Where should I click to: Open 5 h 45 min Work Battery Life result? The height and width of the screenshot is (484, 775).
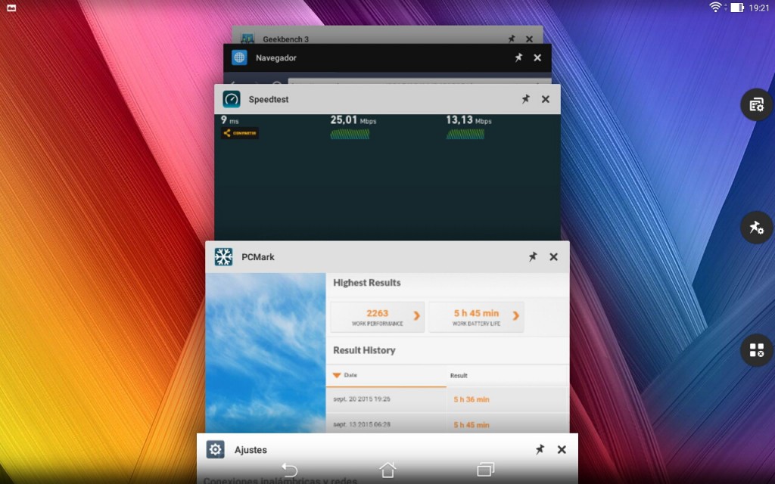(x=476, y=317)
